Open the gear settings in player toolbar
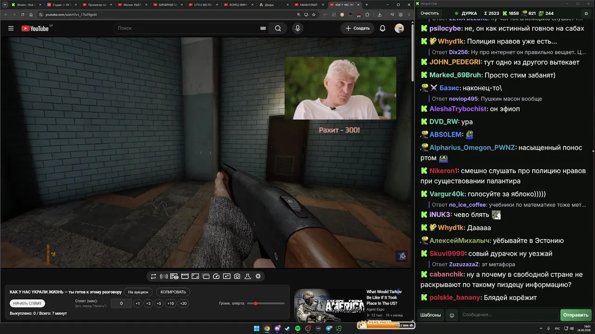Viewport: 595px width, 334px height. tap(258, 276)
